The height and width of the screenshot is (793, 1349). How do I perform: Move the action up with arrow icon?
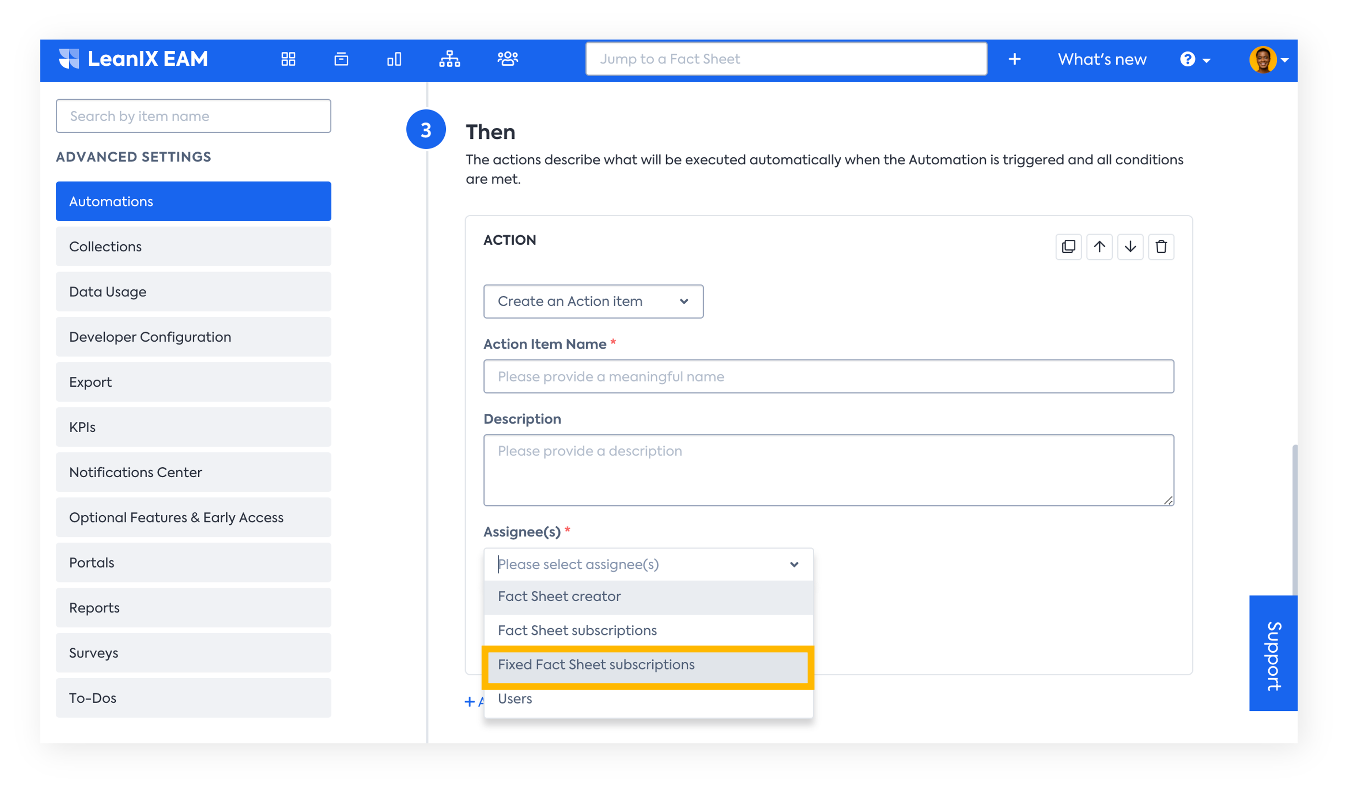tap(1099, 247)
